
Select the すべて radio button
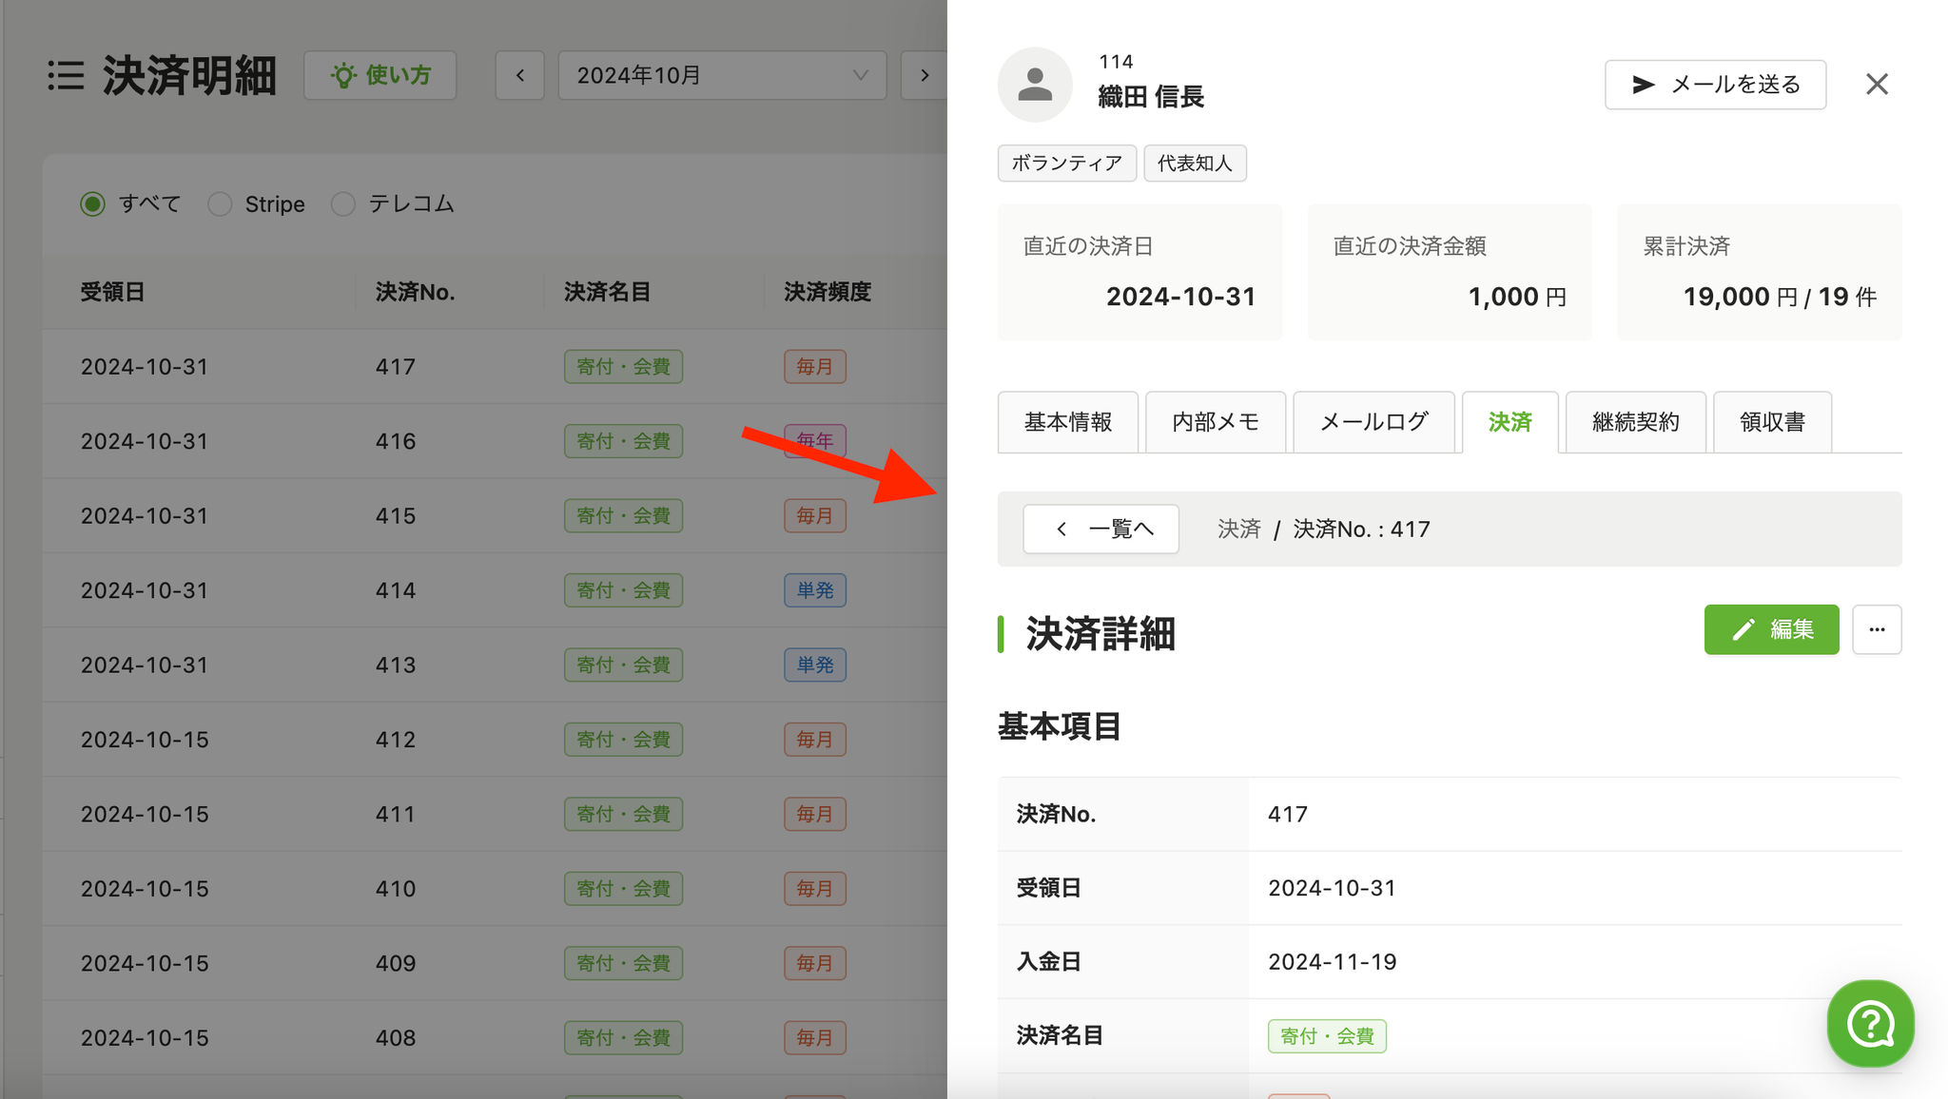[x=92, y=204]
